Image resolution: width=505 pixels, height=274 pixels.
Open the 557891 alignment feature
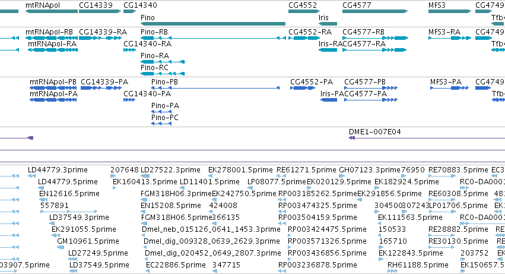pyautogui.click(x=55, y=206)
